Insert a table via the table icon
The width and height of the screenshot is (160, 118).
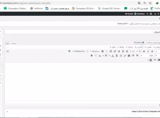pyautogui.click(x=106, y=56)
